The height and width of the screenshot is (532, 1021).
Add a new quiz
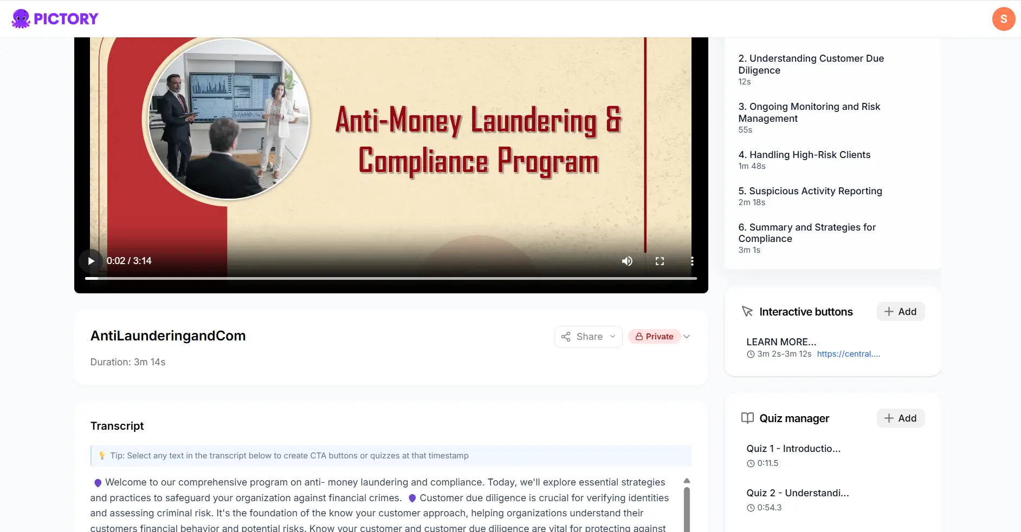pos(901,418)
